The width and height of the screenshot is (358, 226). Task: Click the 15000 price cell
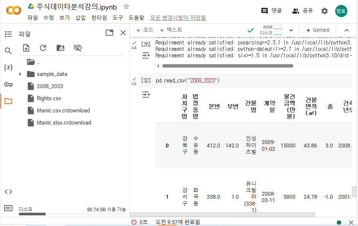pyautogui.click(x=288, y=145)
